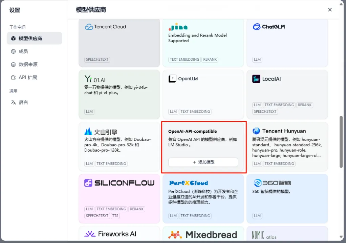Click the scrollbar down arrow
The height and width of the screenshot is (243, 346).
(341, 237)
